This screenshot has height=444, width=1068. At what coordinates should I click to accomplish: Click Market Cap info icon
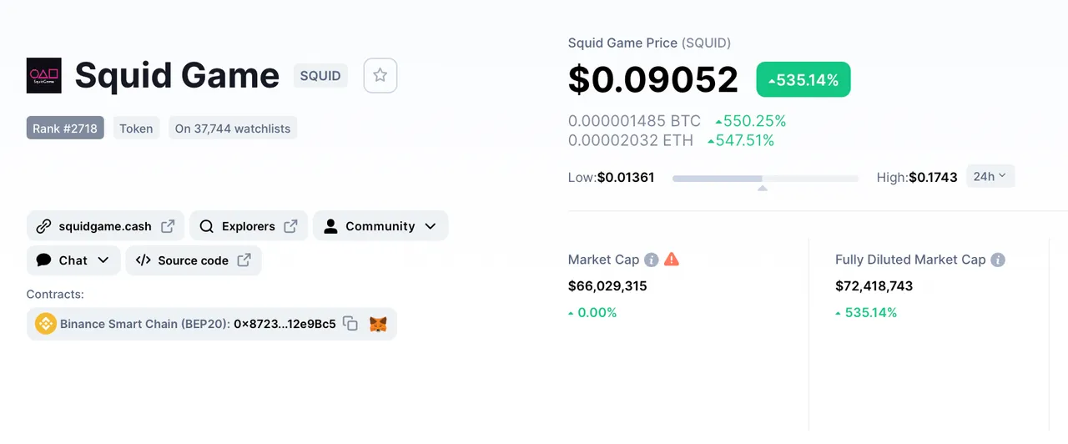tap(652, 260)
